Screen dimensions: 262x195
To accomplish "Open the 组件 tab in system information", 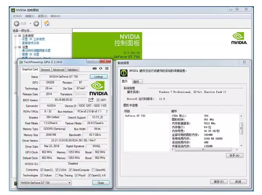I will point(136,81).
